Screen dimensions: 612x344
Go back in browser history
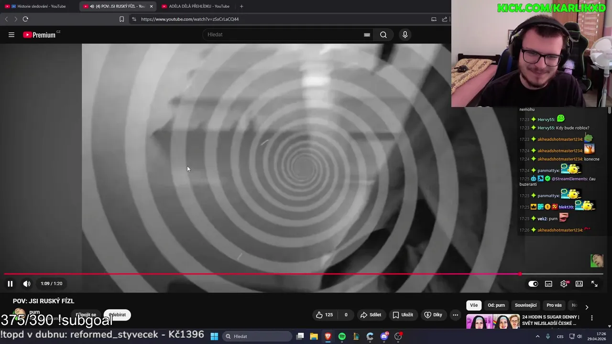(6, 19)
